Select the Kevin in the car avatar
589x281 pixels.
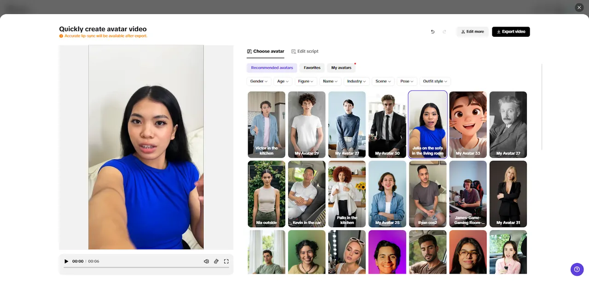[x=306, y=194]
